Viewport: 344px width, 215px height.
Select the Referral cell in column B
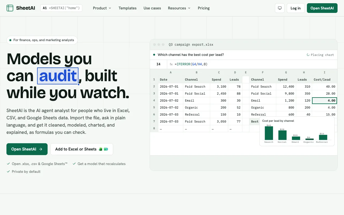point(196,114)
